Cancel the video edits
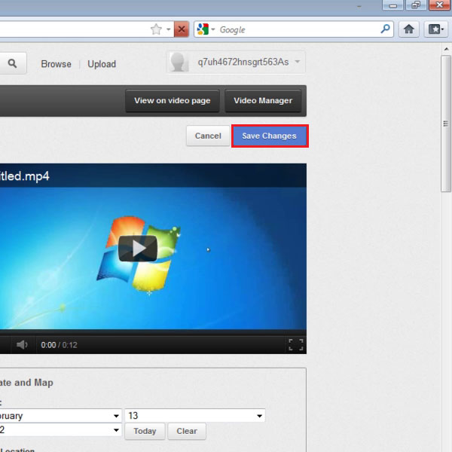The width and height of the screenshot is (452, 452). [208, 136]
